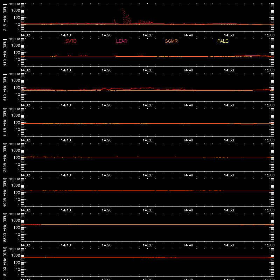Click the 14:00 time label under 4995 MHz plot
This screenshot has height=280, width=280.
click(25, 210)
